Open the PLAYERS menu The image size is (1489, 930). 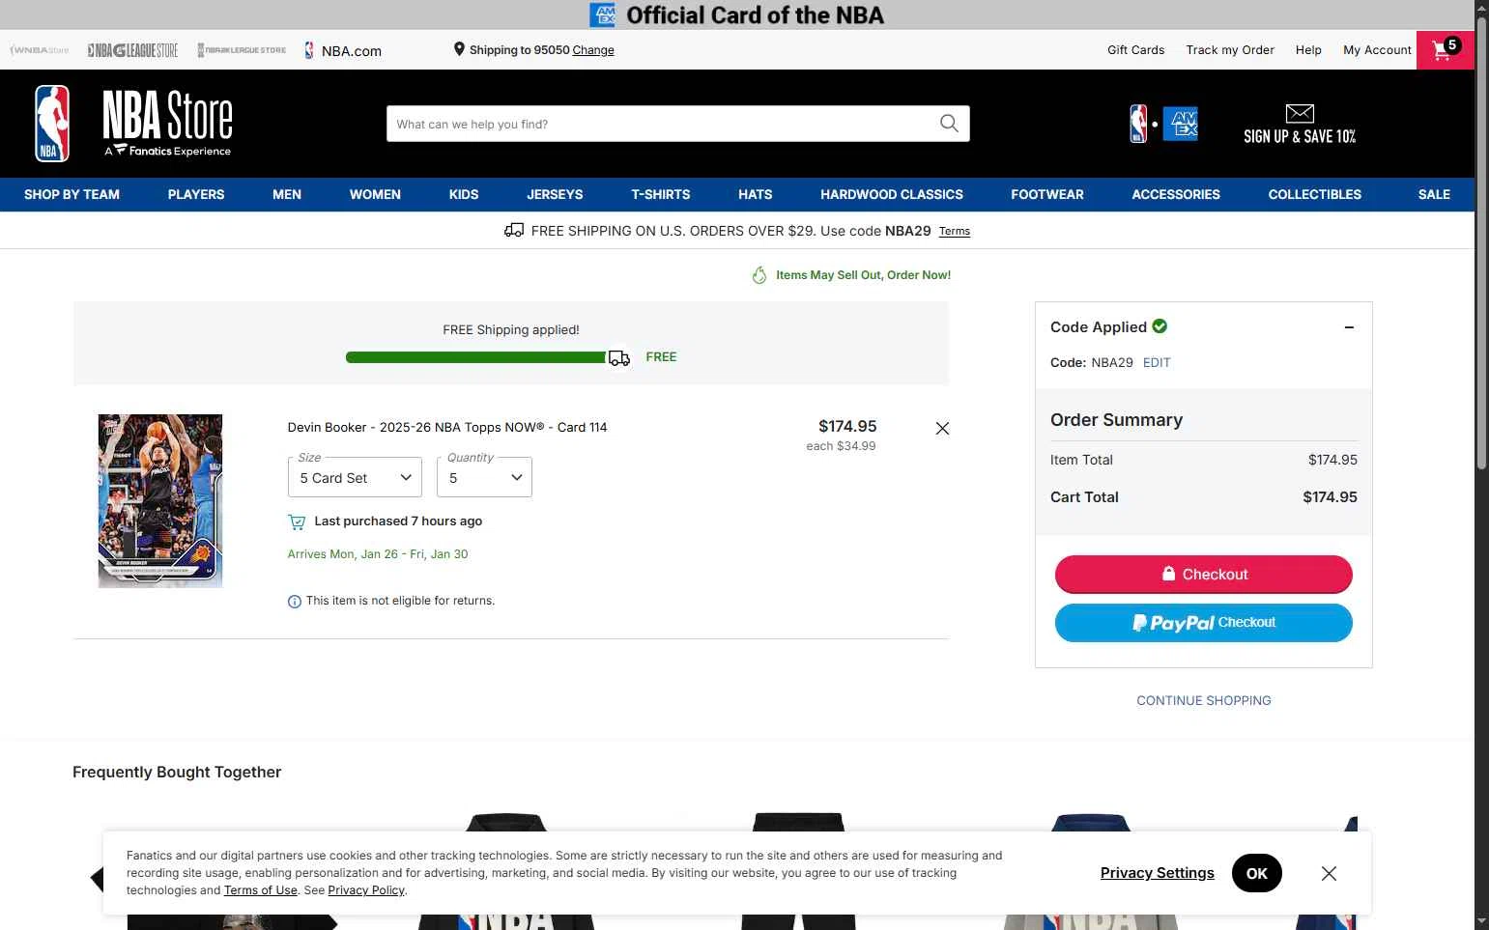click(196, 194)
